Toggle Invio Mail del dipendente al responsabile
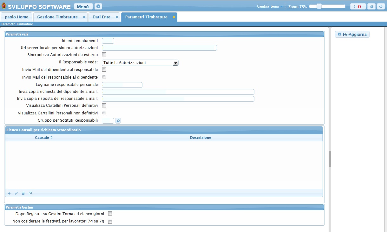This screenshot has height=232, width=387. coord(104,69)
